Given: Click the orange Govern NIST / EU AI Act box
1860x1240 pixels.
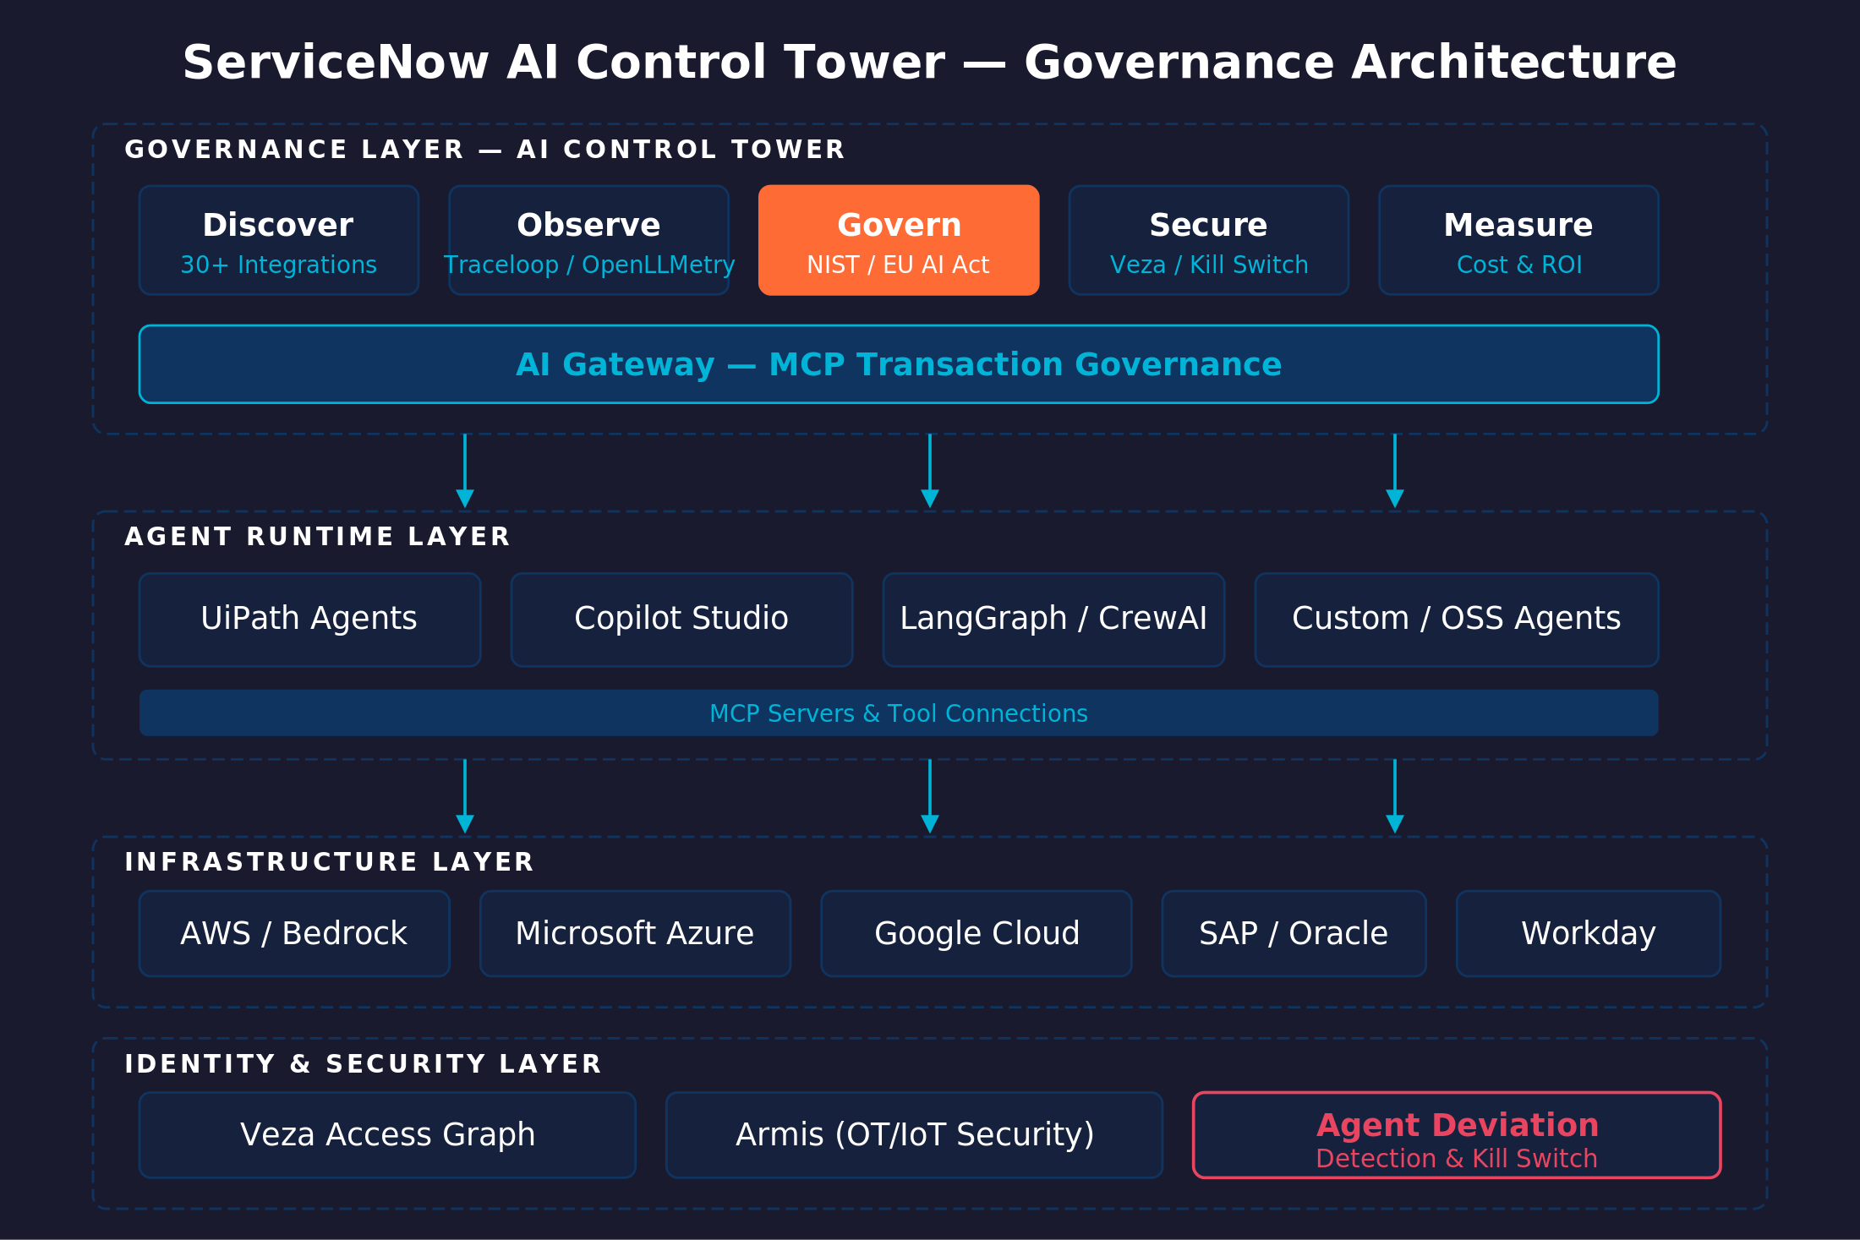Looking at the screenshot, I should 899,240.
